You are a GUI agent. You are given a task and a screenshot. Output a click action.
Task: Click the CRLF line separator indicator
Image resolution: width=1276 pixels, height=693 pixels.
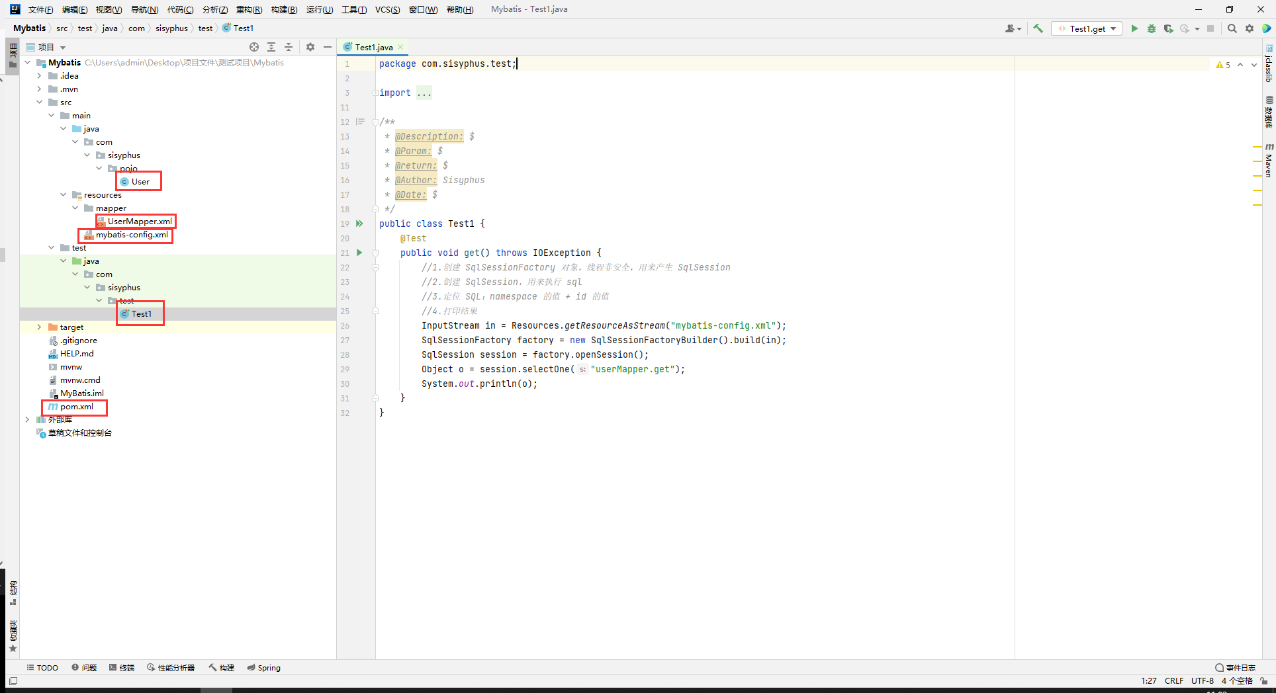click(x=1174, y=680)
